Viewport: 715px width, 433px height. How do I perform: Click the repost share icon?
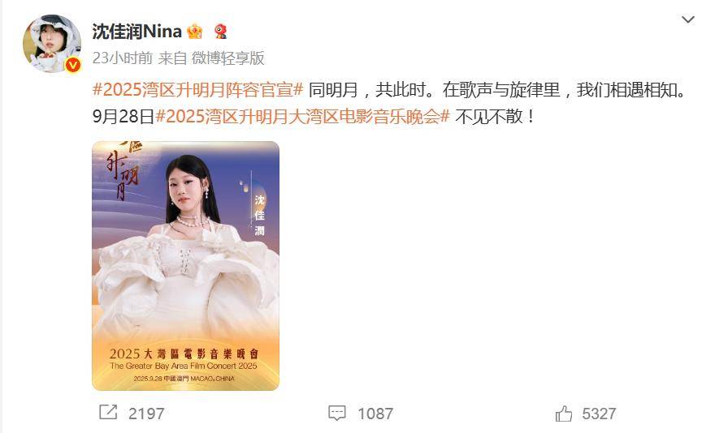pos(109,413)
